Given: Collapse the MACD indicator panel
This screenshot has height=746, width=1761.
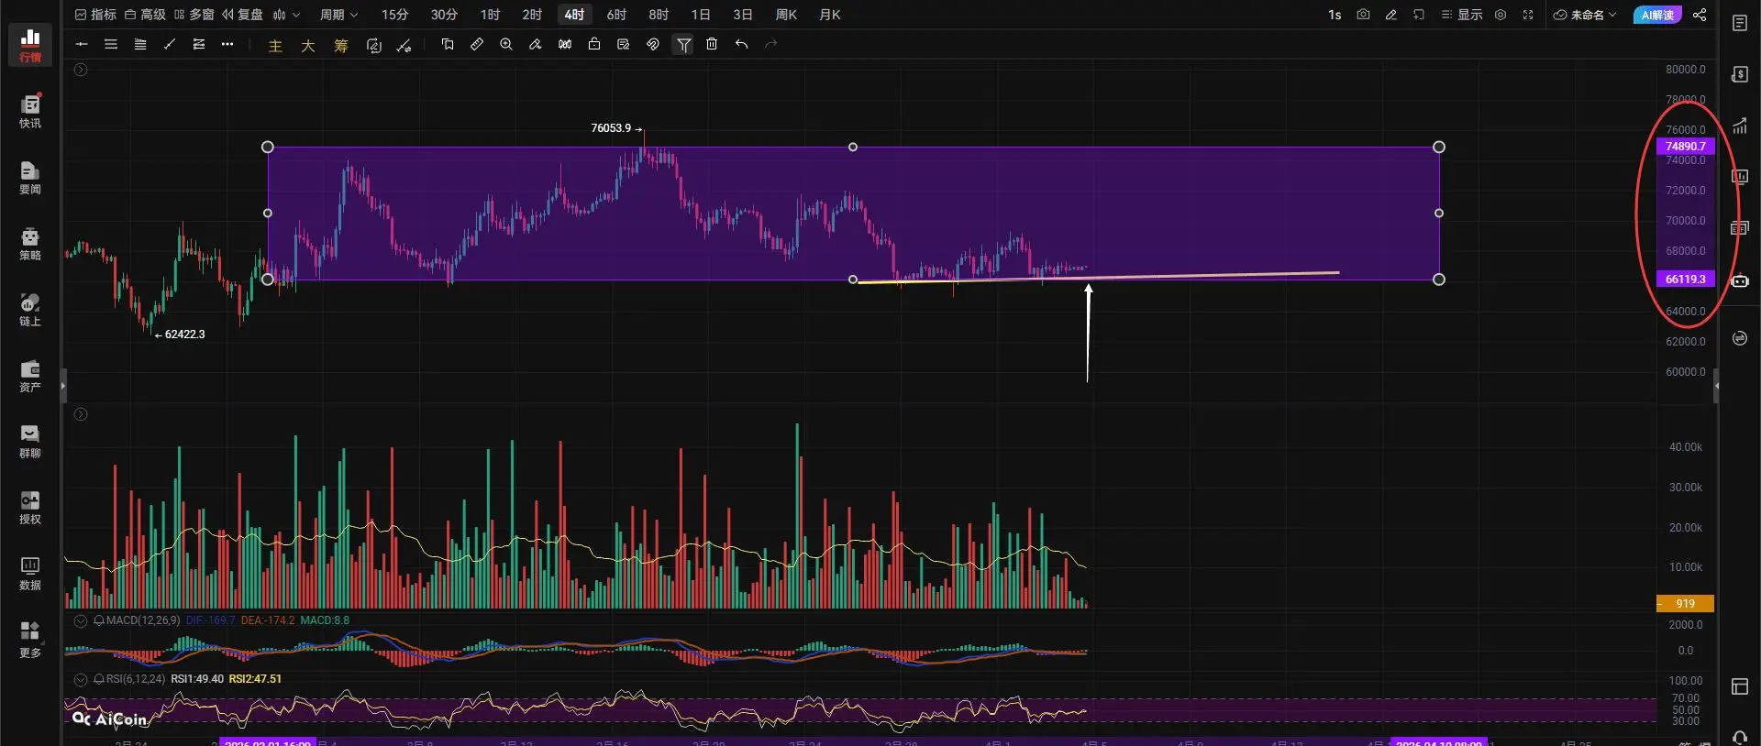Looking at the screenshot, I should coord(81,620).
